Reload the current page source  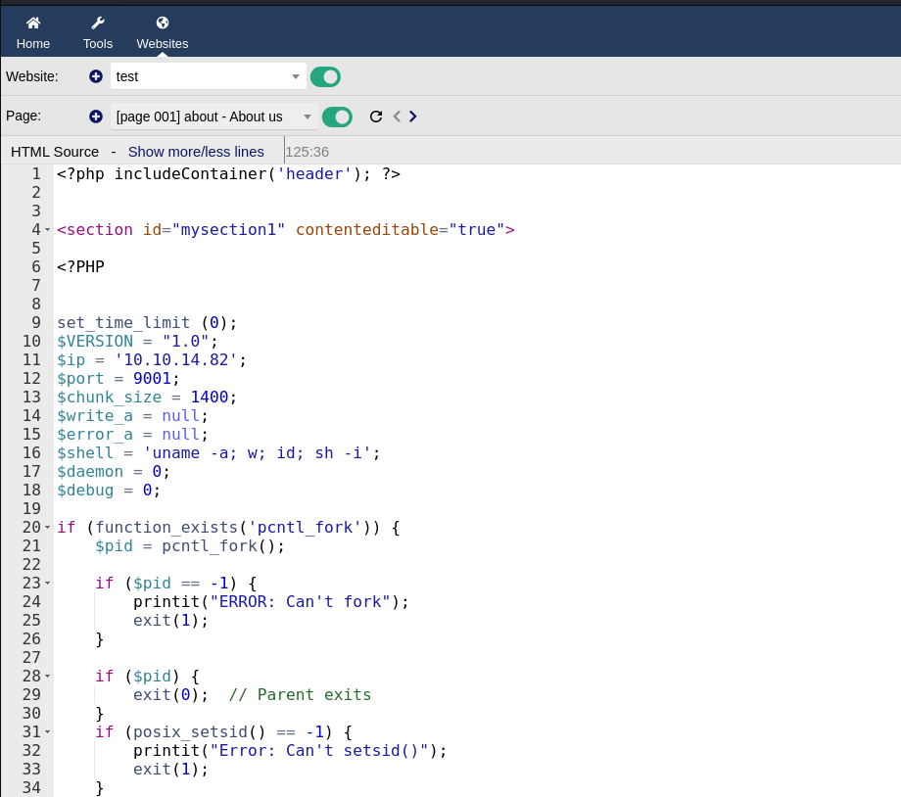(x=376, y=117)
